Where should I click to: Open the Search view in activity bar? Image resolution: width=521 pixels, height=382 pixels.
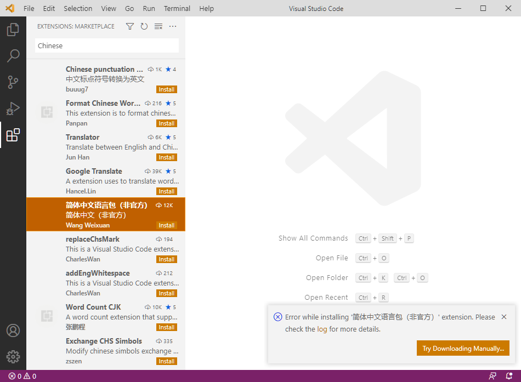point(13,56)
